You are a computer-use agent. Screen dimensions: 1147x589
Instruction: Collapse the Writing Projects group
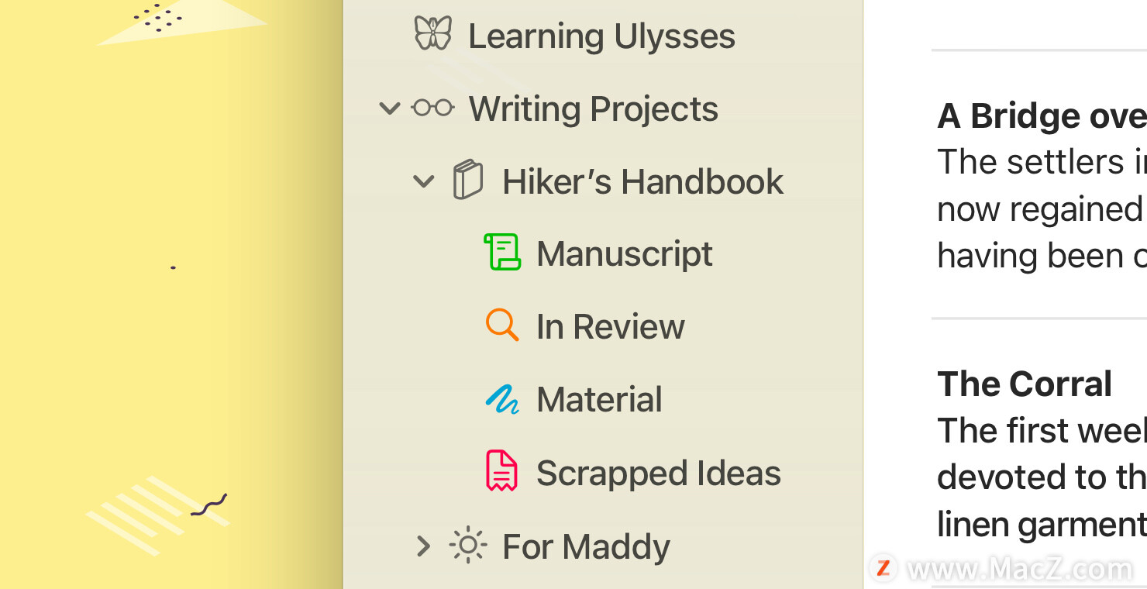389,108
